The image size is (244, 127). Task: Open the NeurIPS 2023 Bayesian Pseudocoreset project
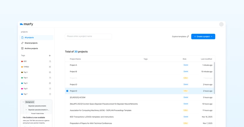(140, 104)
